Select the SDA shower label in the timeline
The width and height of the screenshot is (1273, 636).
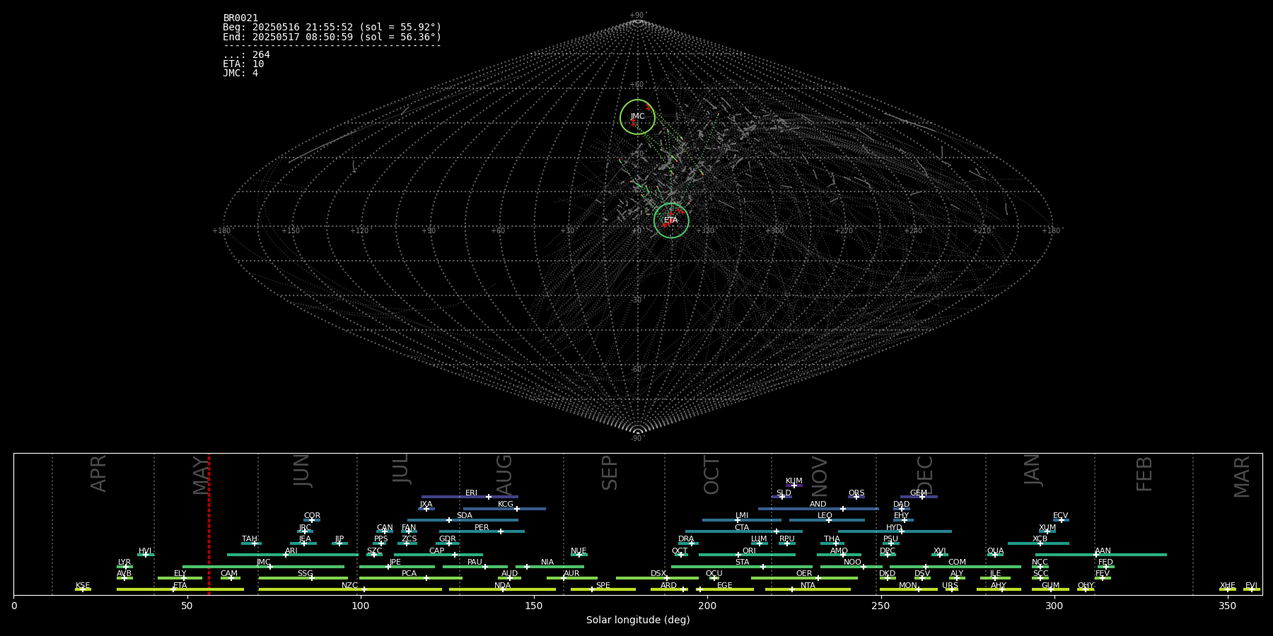pyautogui.click(x=465, y=516)
